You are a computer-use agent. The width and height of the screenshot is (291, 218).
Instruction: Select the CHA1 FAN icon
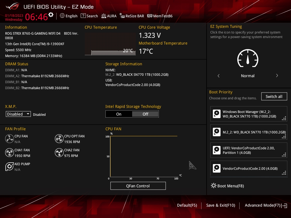click(x=9, y=152)
